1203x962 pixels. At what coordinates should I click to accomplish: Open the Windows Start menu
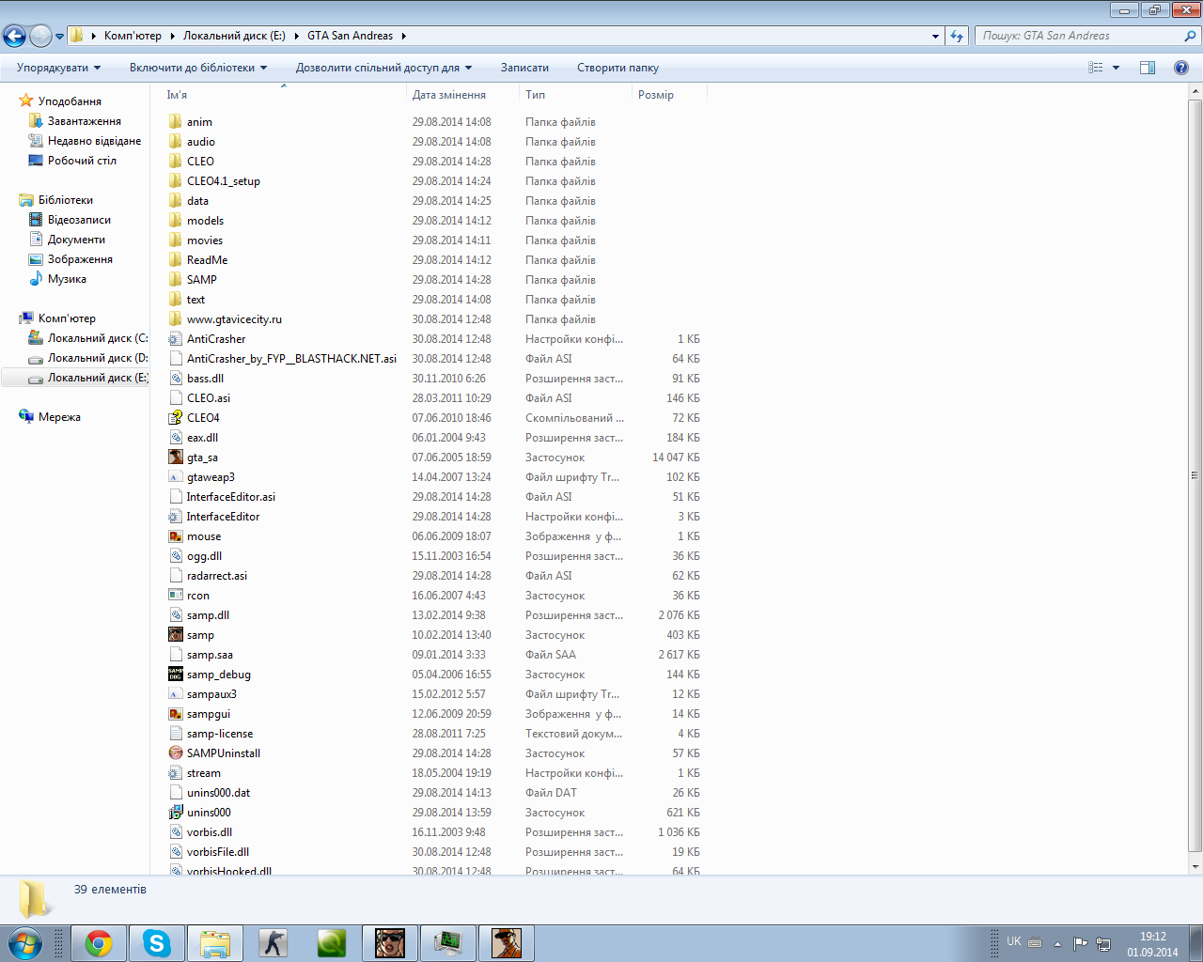[x=25, y=943]
